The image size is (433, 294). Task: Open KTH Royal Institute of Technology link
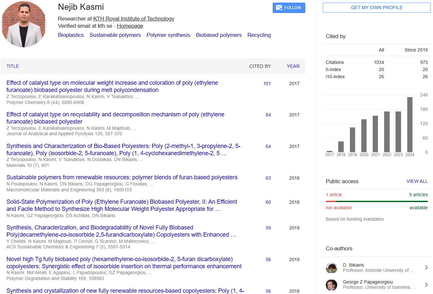point(134,19)
